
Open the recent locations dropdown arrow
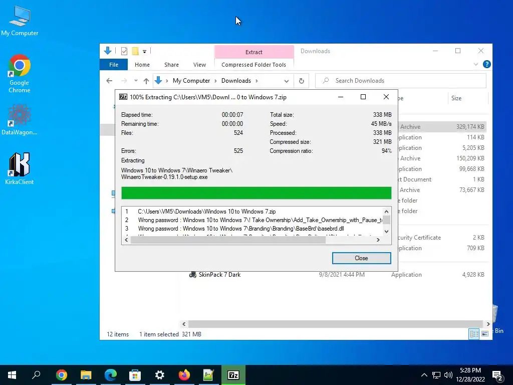(x=136, y=81)
